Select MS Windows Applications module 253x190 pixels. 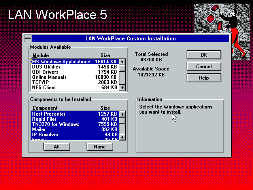click(x=75, y=62)
